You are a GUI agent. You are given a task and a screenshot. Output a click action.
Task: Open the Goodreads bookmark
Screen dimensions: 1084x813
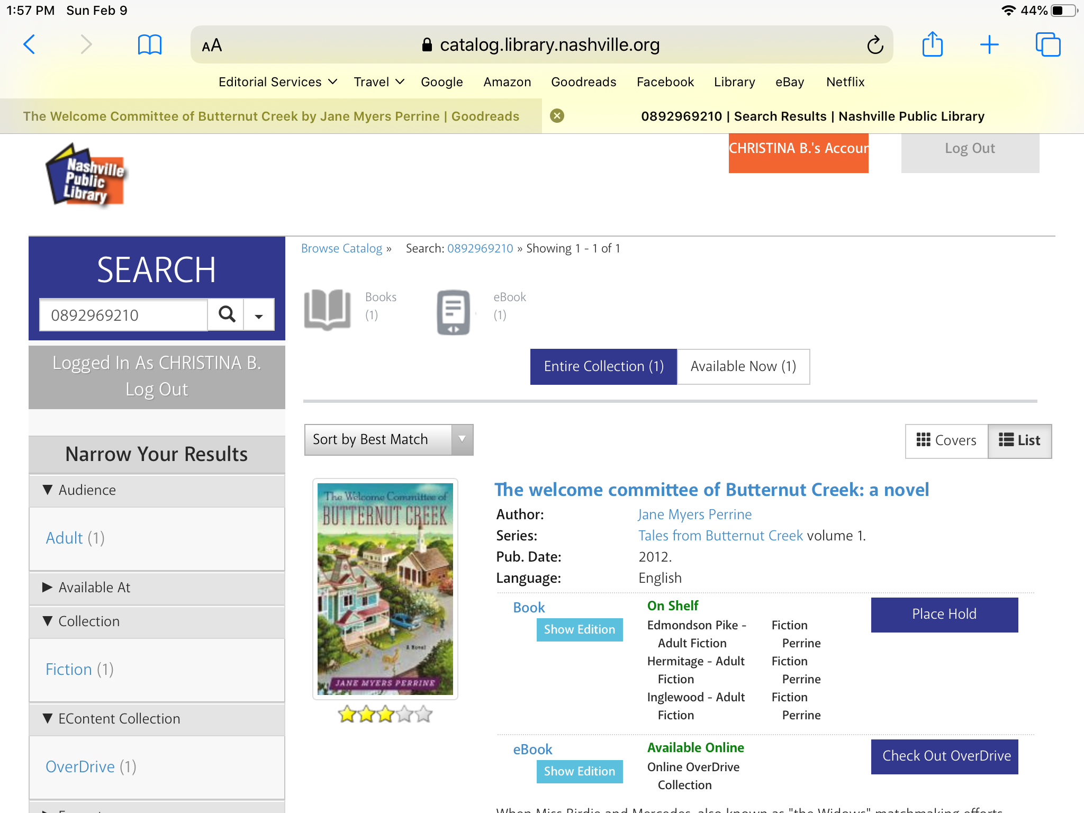(583, 82)
